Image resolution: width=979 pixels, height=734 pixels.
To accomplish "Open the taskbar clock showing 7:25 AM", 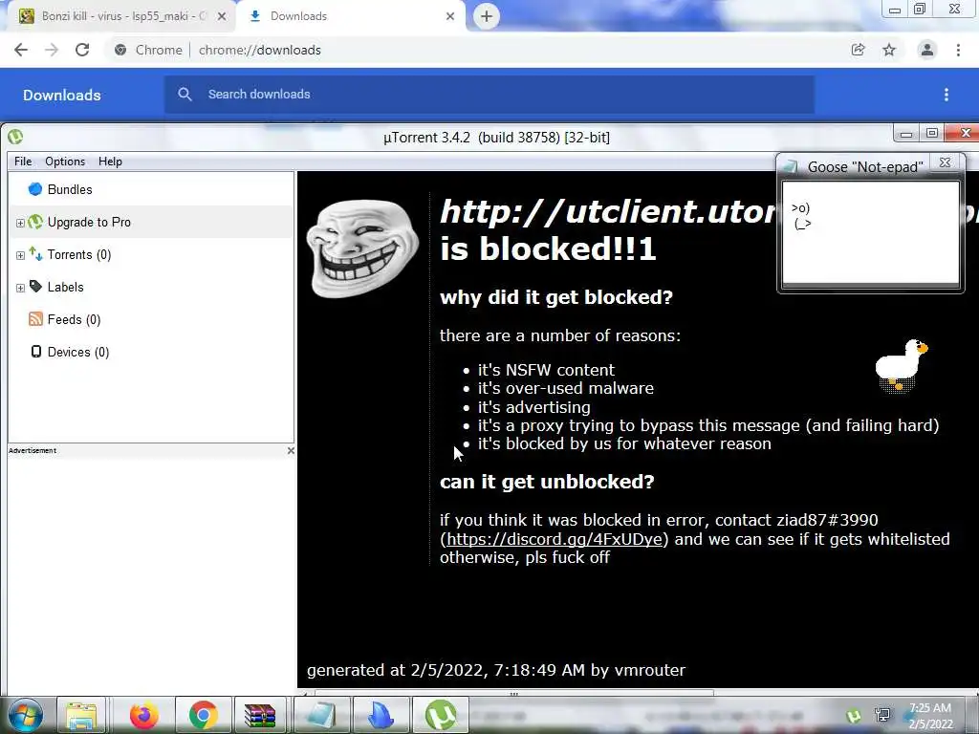I will tap(930, 716).
